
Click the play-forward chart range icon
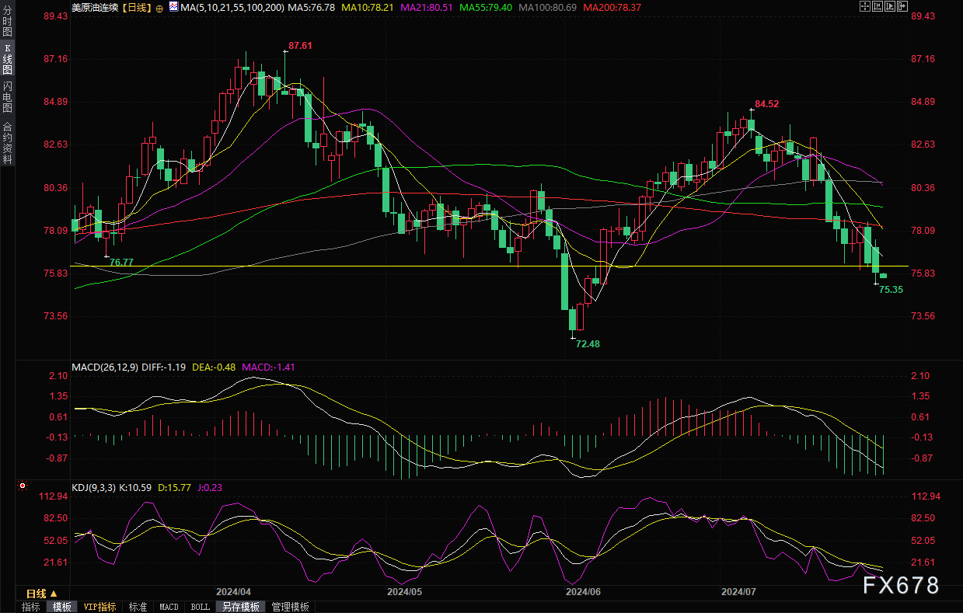tap(890, 7)
